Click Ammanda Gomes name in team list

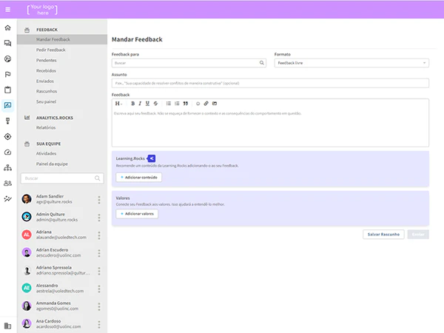pos(53,303)
